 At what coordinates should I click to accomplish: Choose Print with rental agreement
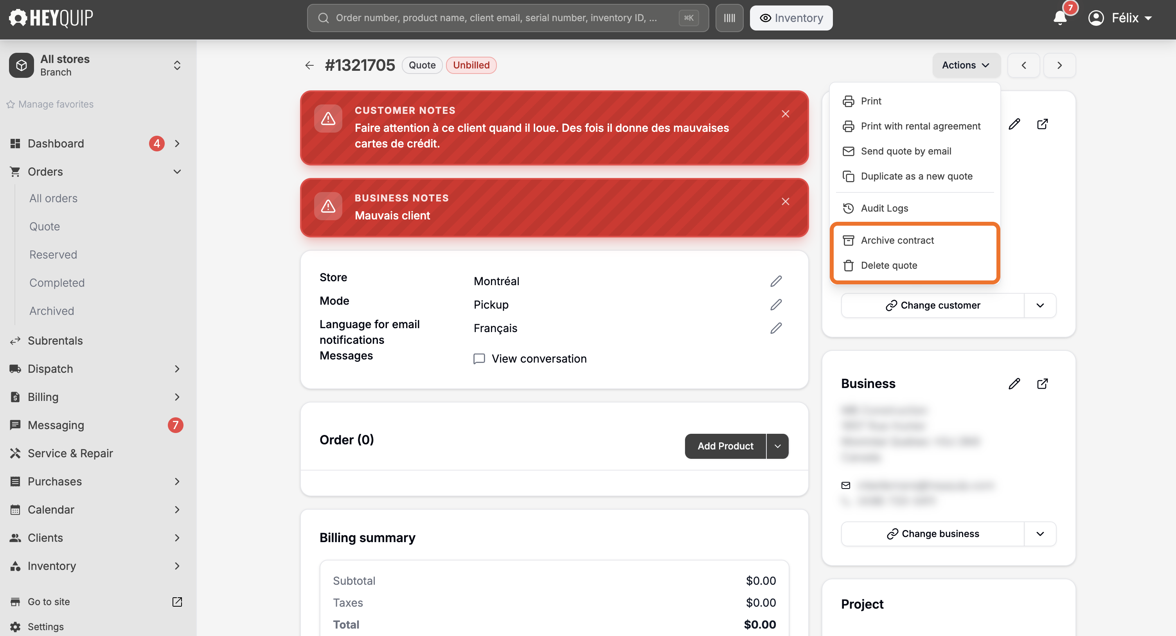click(x=915, y=126)
